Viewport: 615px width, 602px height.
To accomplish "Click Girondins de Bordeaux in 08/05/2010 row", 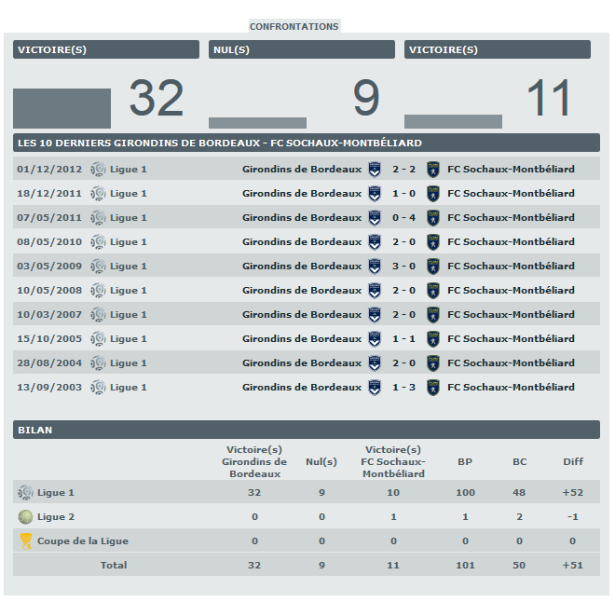I will (x=302, y=242).
